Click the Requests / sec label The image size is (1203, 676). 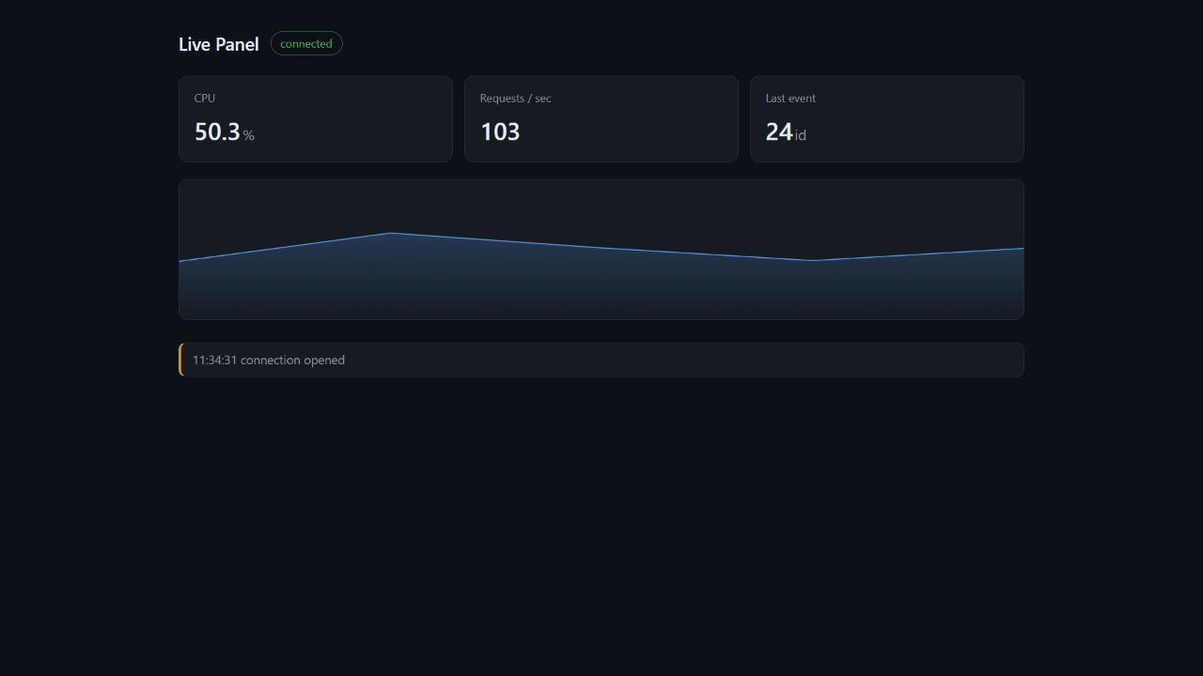[516, 98]
